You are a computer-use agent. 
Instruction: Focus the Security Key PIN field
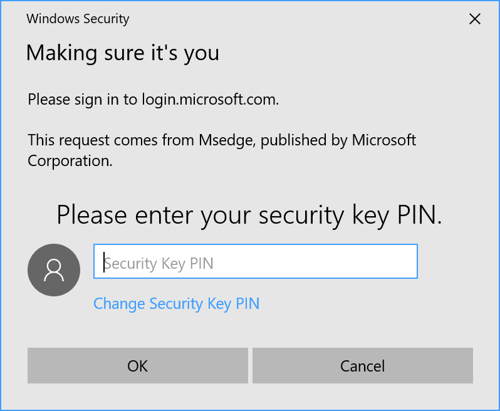point(256,262)
